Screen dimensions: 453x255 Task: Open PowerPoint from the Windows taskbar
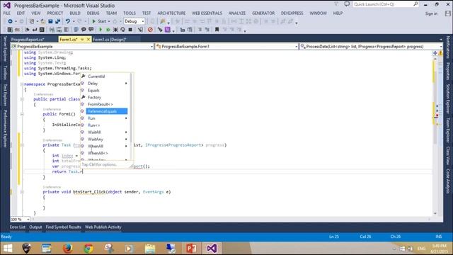pyautogui.click(x=191, y=248)
